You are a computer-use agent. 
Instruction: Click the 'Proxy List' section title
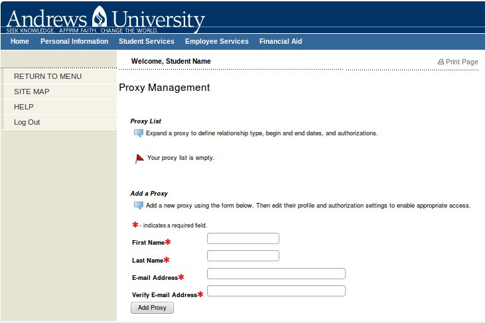click(146, 121)
